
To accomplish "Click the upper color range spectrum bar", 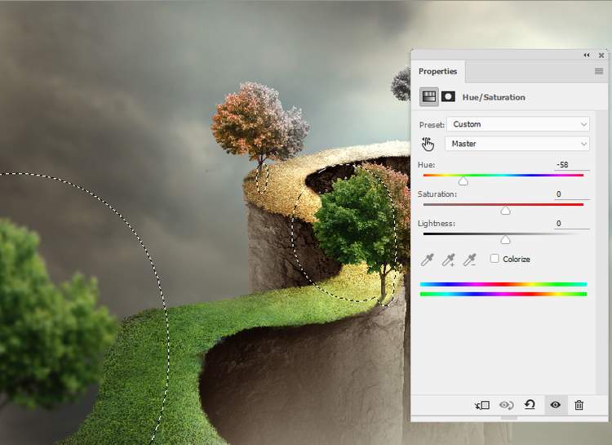I will 503,284.
